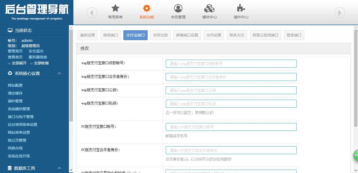
Task: Click the 安全退出 logout link
Action: click(x=36, y=51)
